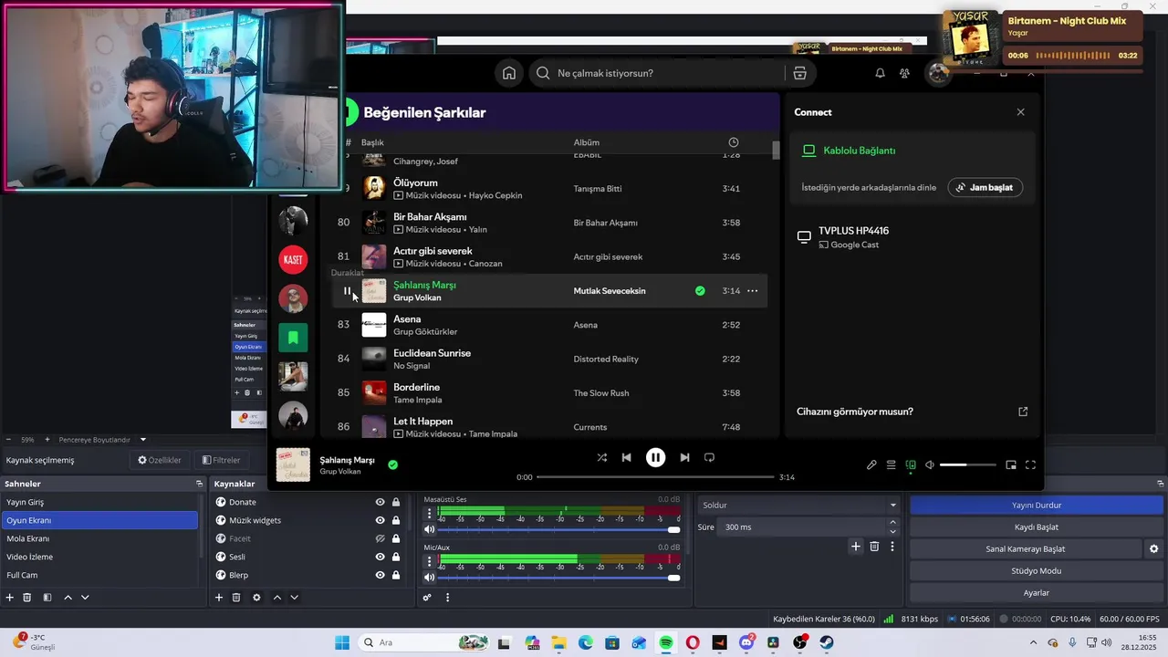Switch to Video İzleme scene
This screenshot has height=657, width=1168.
click(99, 557)
